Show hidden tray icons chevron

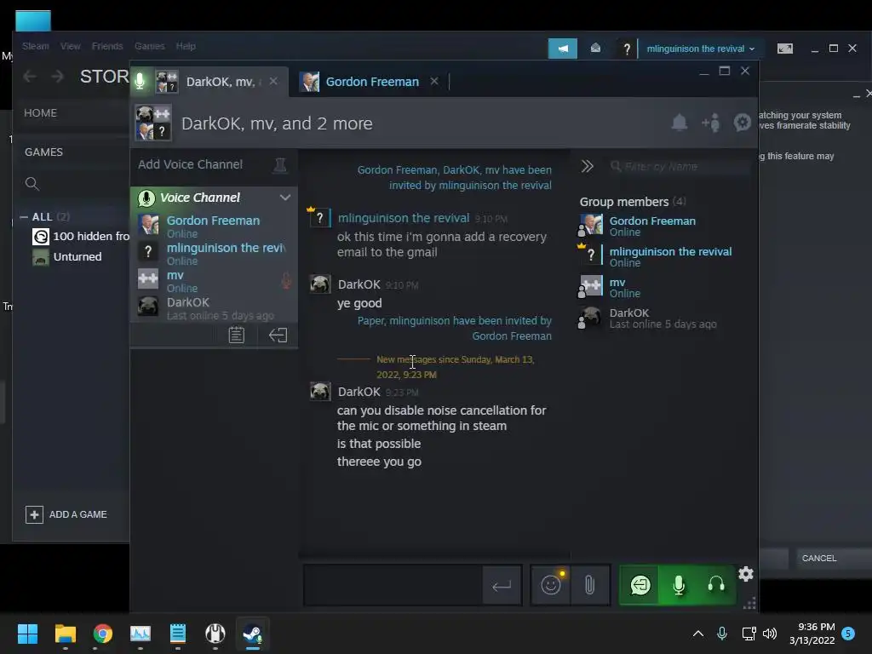(x=698, y=634)
